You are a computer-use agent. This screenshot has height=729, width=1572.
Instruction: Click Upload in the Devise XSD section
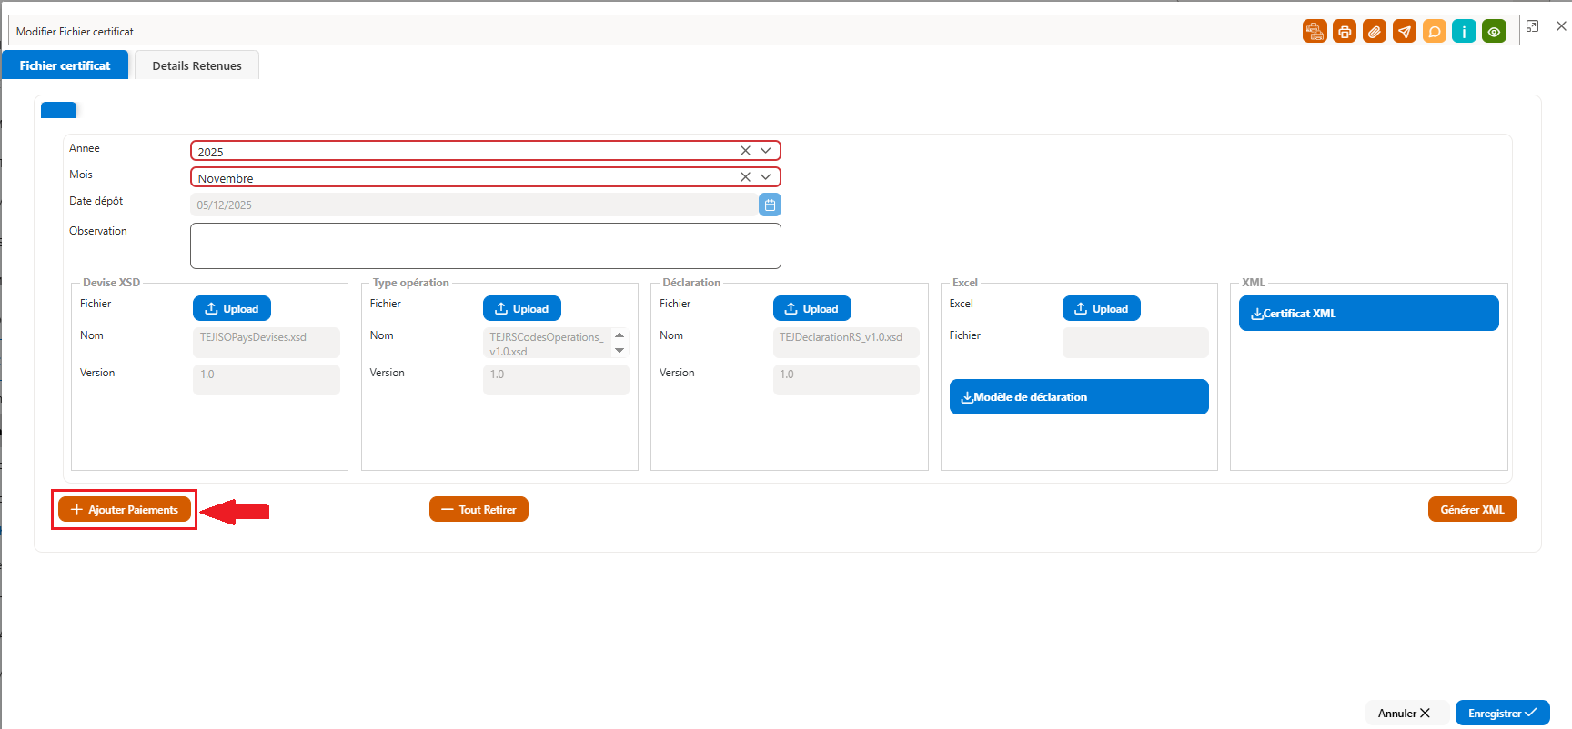click(x=232, y=308)
